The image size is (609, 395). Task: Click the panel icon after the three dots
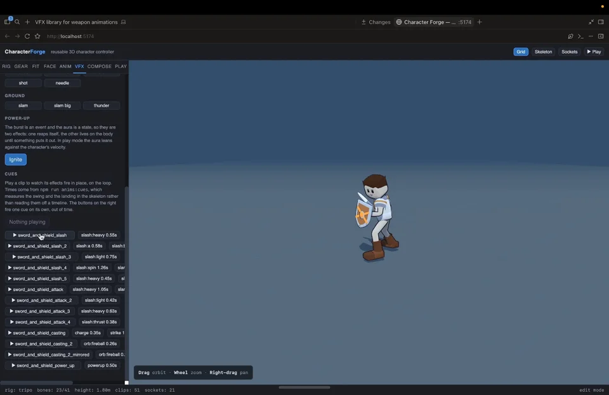(601, 36)
